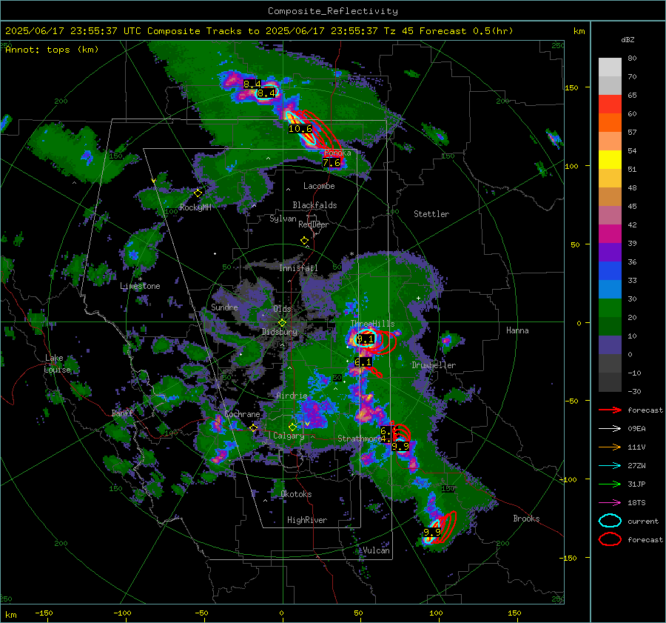666x623 pixels.
Task: Click the Cochrane town label
Action: pos(242,414)
